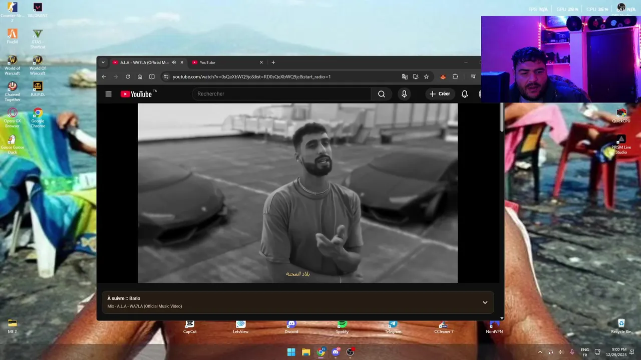Viewport: 641px width, 360px height.
Task: Click 'Mix - A.L.A - WA7LA' playlist title
Action: pos(145,306)
